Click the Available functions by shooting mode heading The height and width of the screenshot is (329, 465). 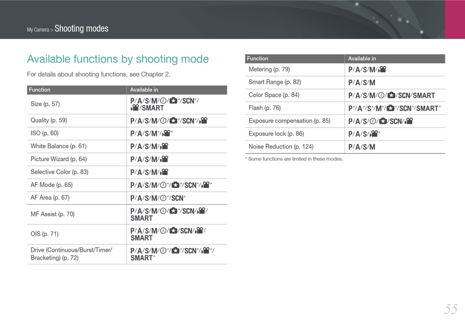tap(118, 59)
